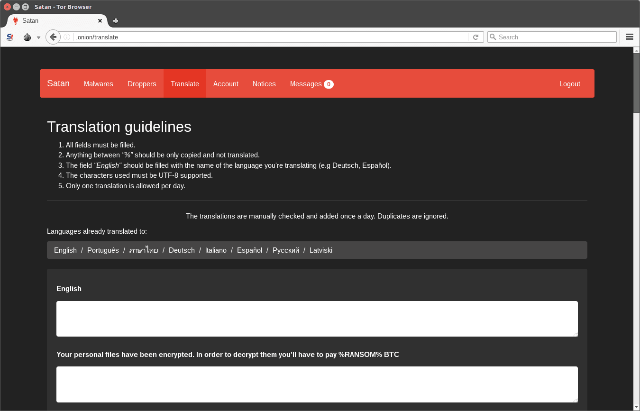
Task: Click the resize grip of the English text area
Action: [x=575, y=334]
